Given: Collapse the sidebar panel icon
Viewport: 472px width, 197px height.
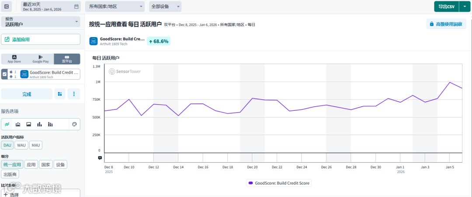Looking at the screenshot, I should [7, 6].
